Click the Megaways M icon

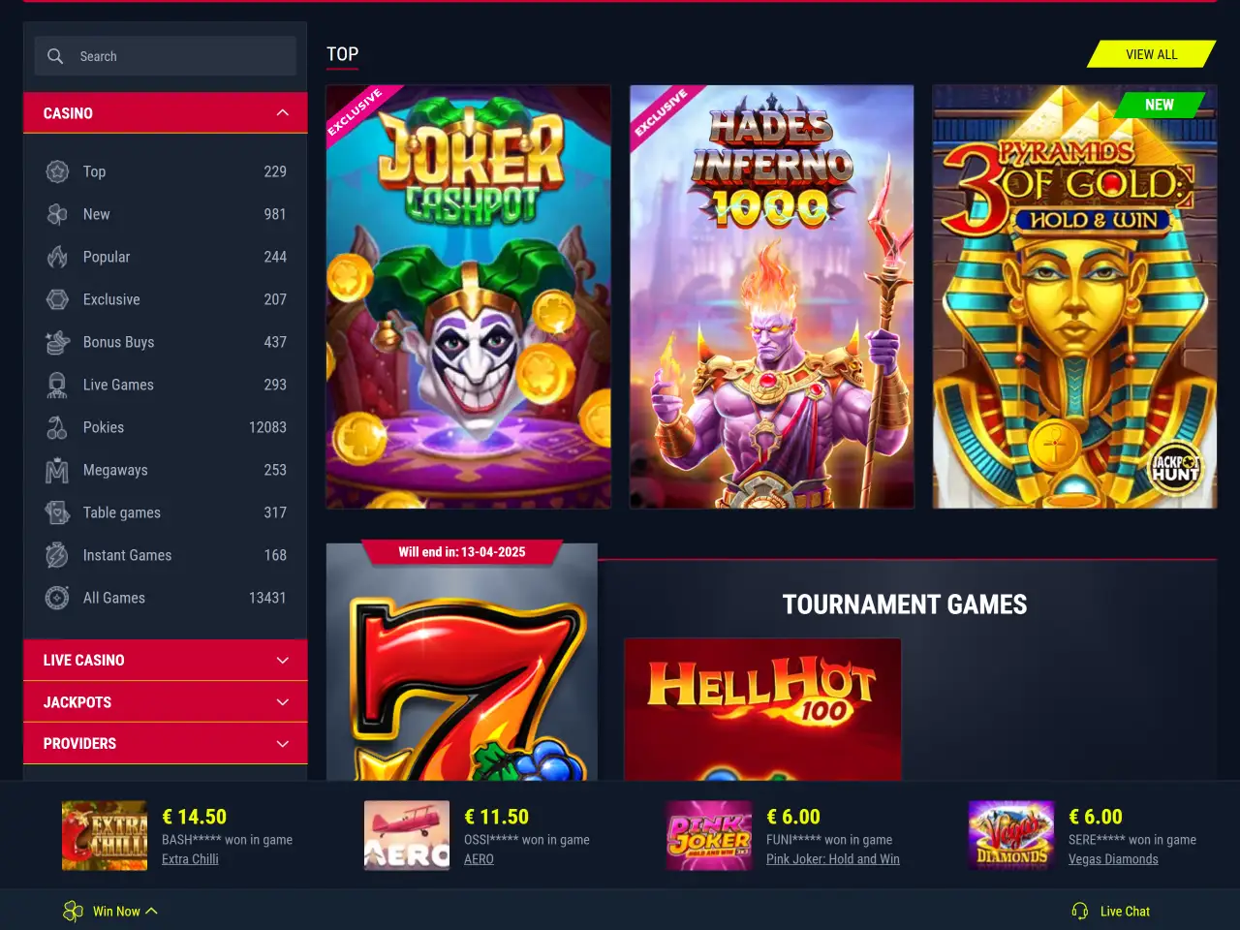tap(57, 470)
